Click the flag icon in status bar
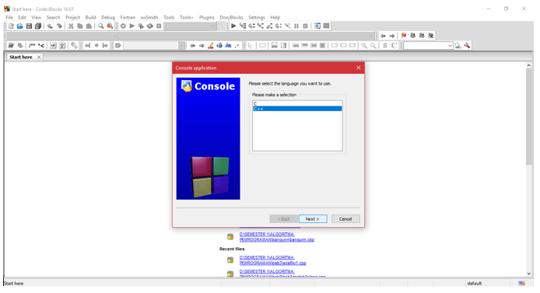This screenshot has width=540, height=293. (x=522, y=283)
